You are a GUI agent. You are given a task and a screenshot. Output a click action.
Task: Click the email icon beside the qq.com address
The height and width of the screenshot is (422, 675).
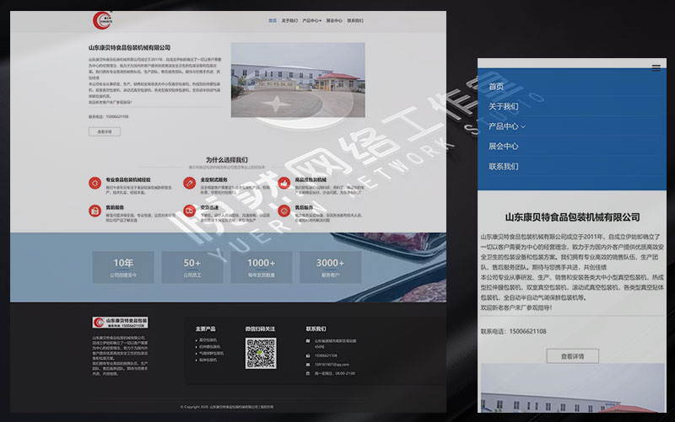point(308,365)
